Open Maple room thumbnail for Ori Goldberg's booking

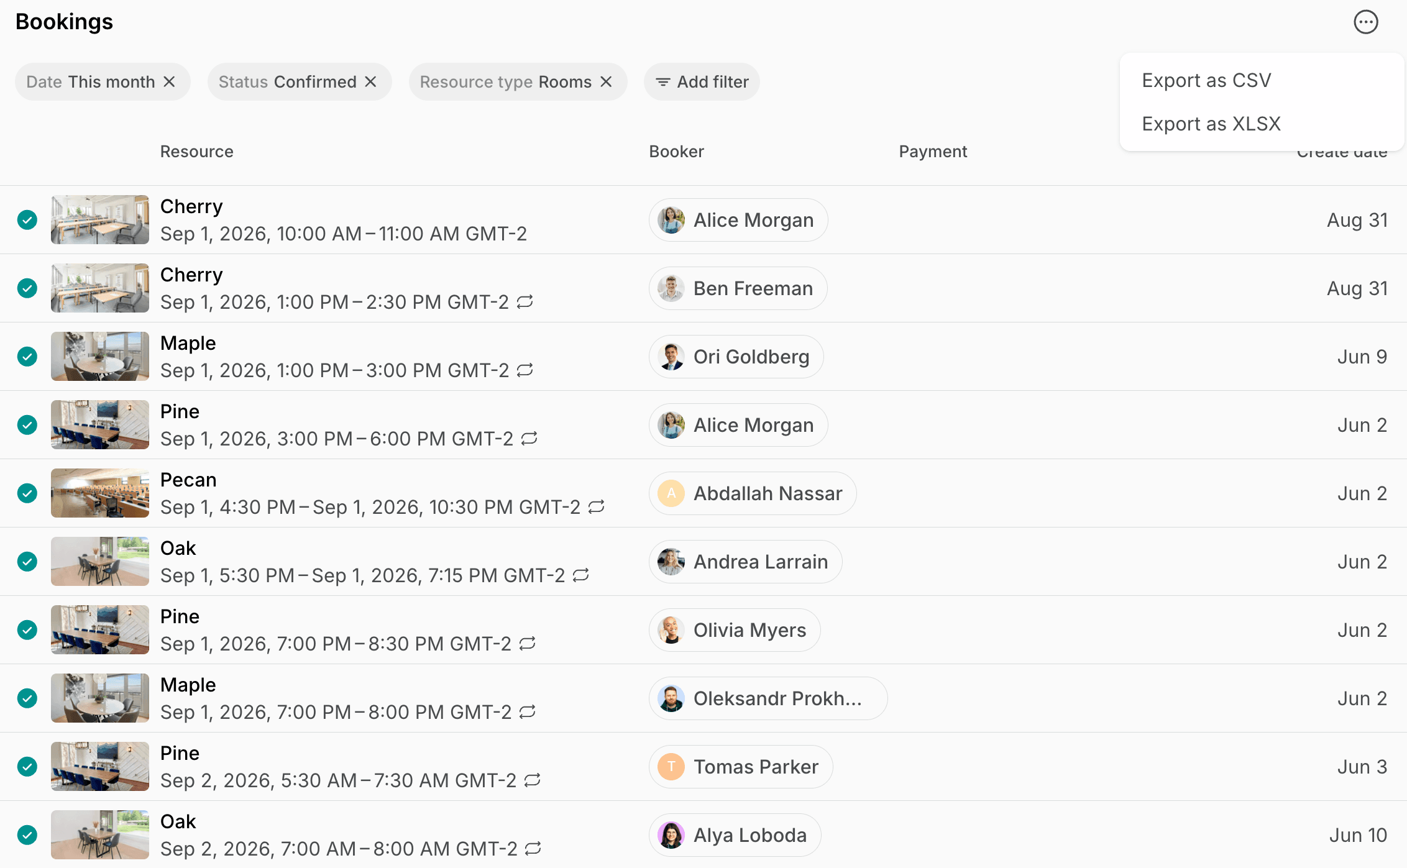(100, 357)
